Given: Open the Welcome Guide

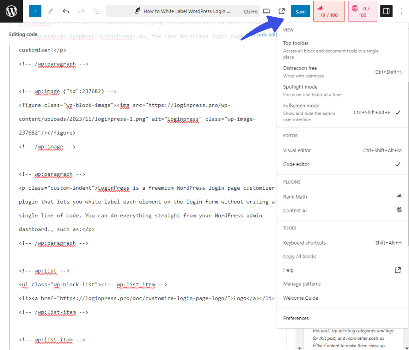Looking at the screenshot, I should [342, 298].
